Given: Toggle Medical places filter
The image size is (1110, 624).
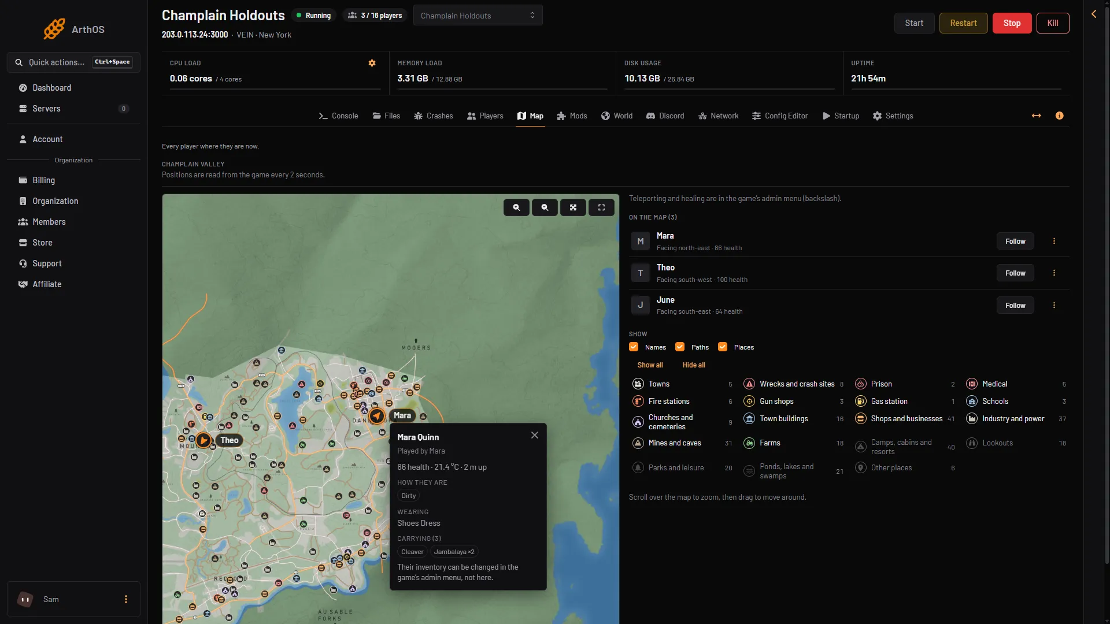Looking at the screenshot, I should click(x=1016, y=384).
